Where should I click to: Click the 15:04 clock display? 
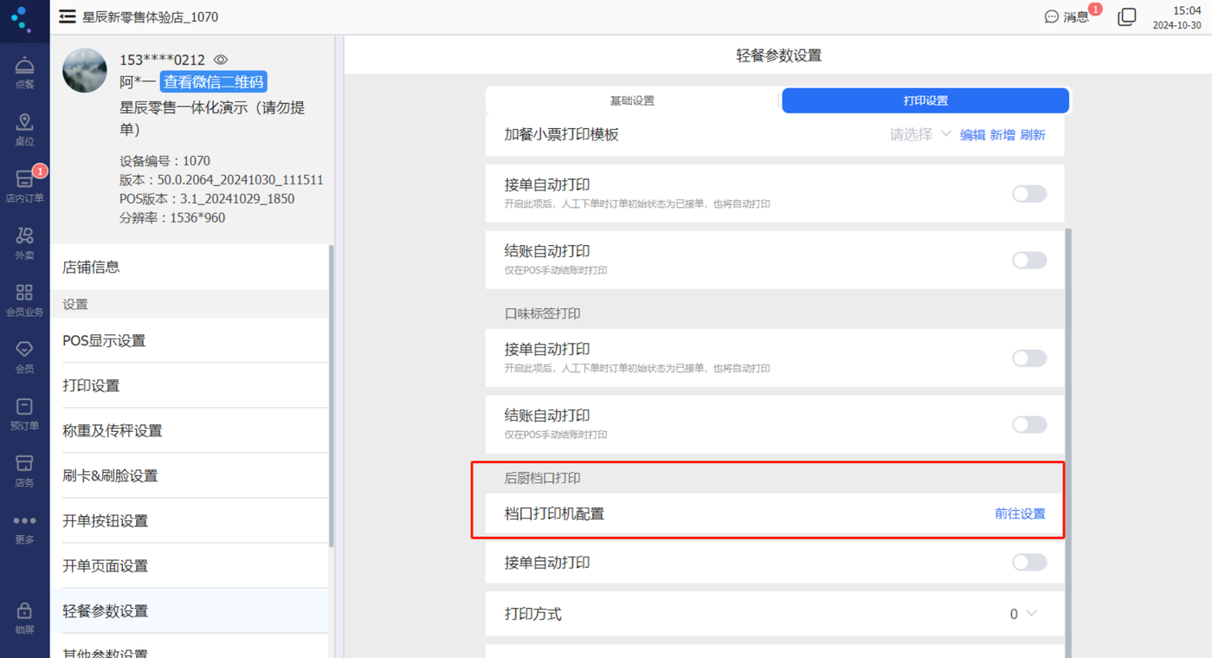[1186, 10]
